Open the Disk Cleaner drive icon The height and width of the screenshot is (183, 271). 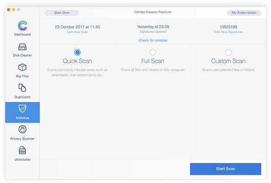[x=22, y=47]
